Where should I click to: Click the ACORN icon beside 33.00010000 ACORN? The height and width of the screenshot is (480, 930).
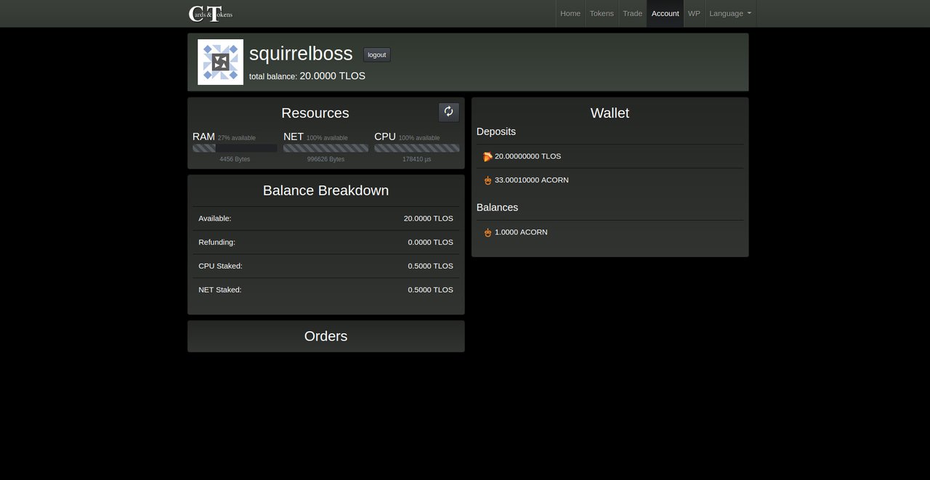tap(488, 180)
